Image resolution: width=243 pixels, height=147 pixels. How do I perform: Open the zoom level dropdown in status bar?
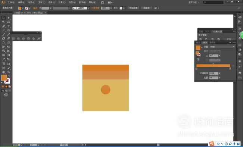[x=22, y=145]
